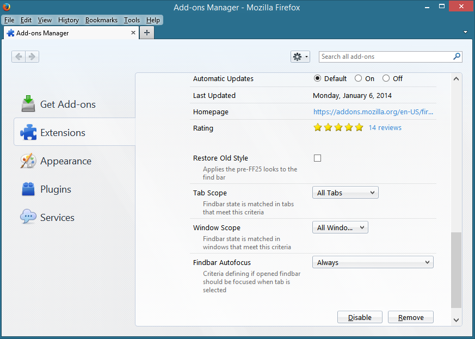Click the Appearance paint palette icon
This screenshot has width=475, height=339.
click(x=28, y=161)
